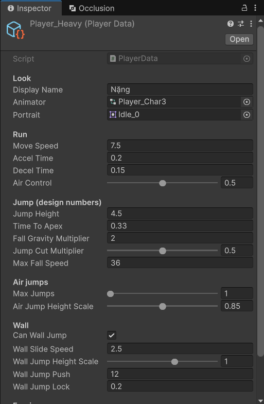Click the Jump Cut Multiplier label
The width and height of the screenshot is (264, 404).
click(x=48, y=251)
